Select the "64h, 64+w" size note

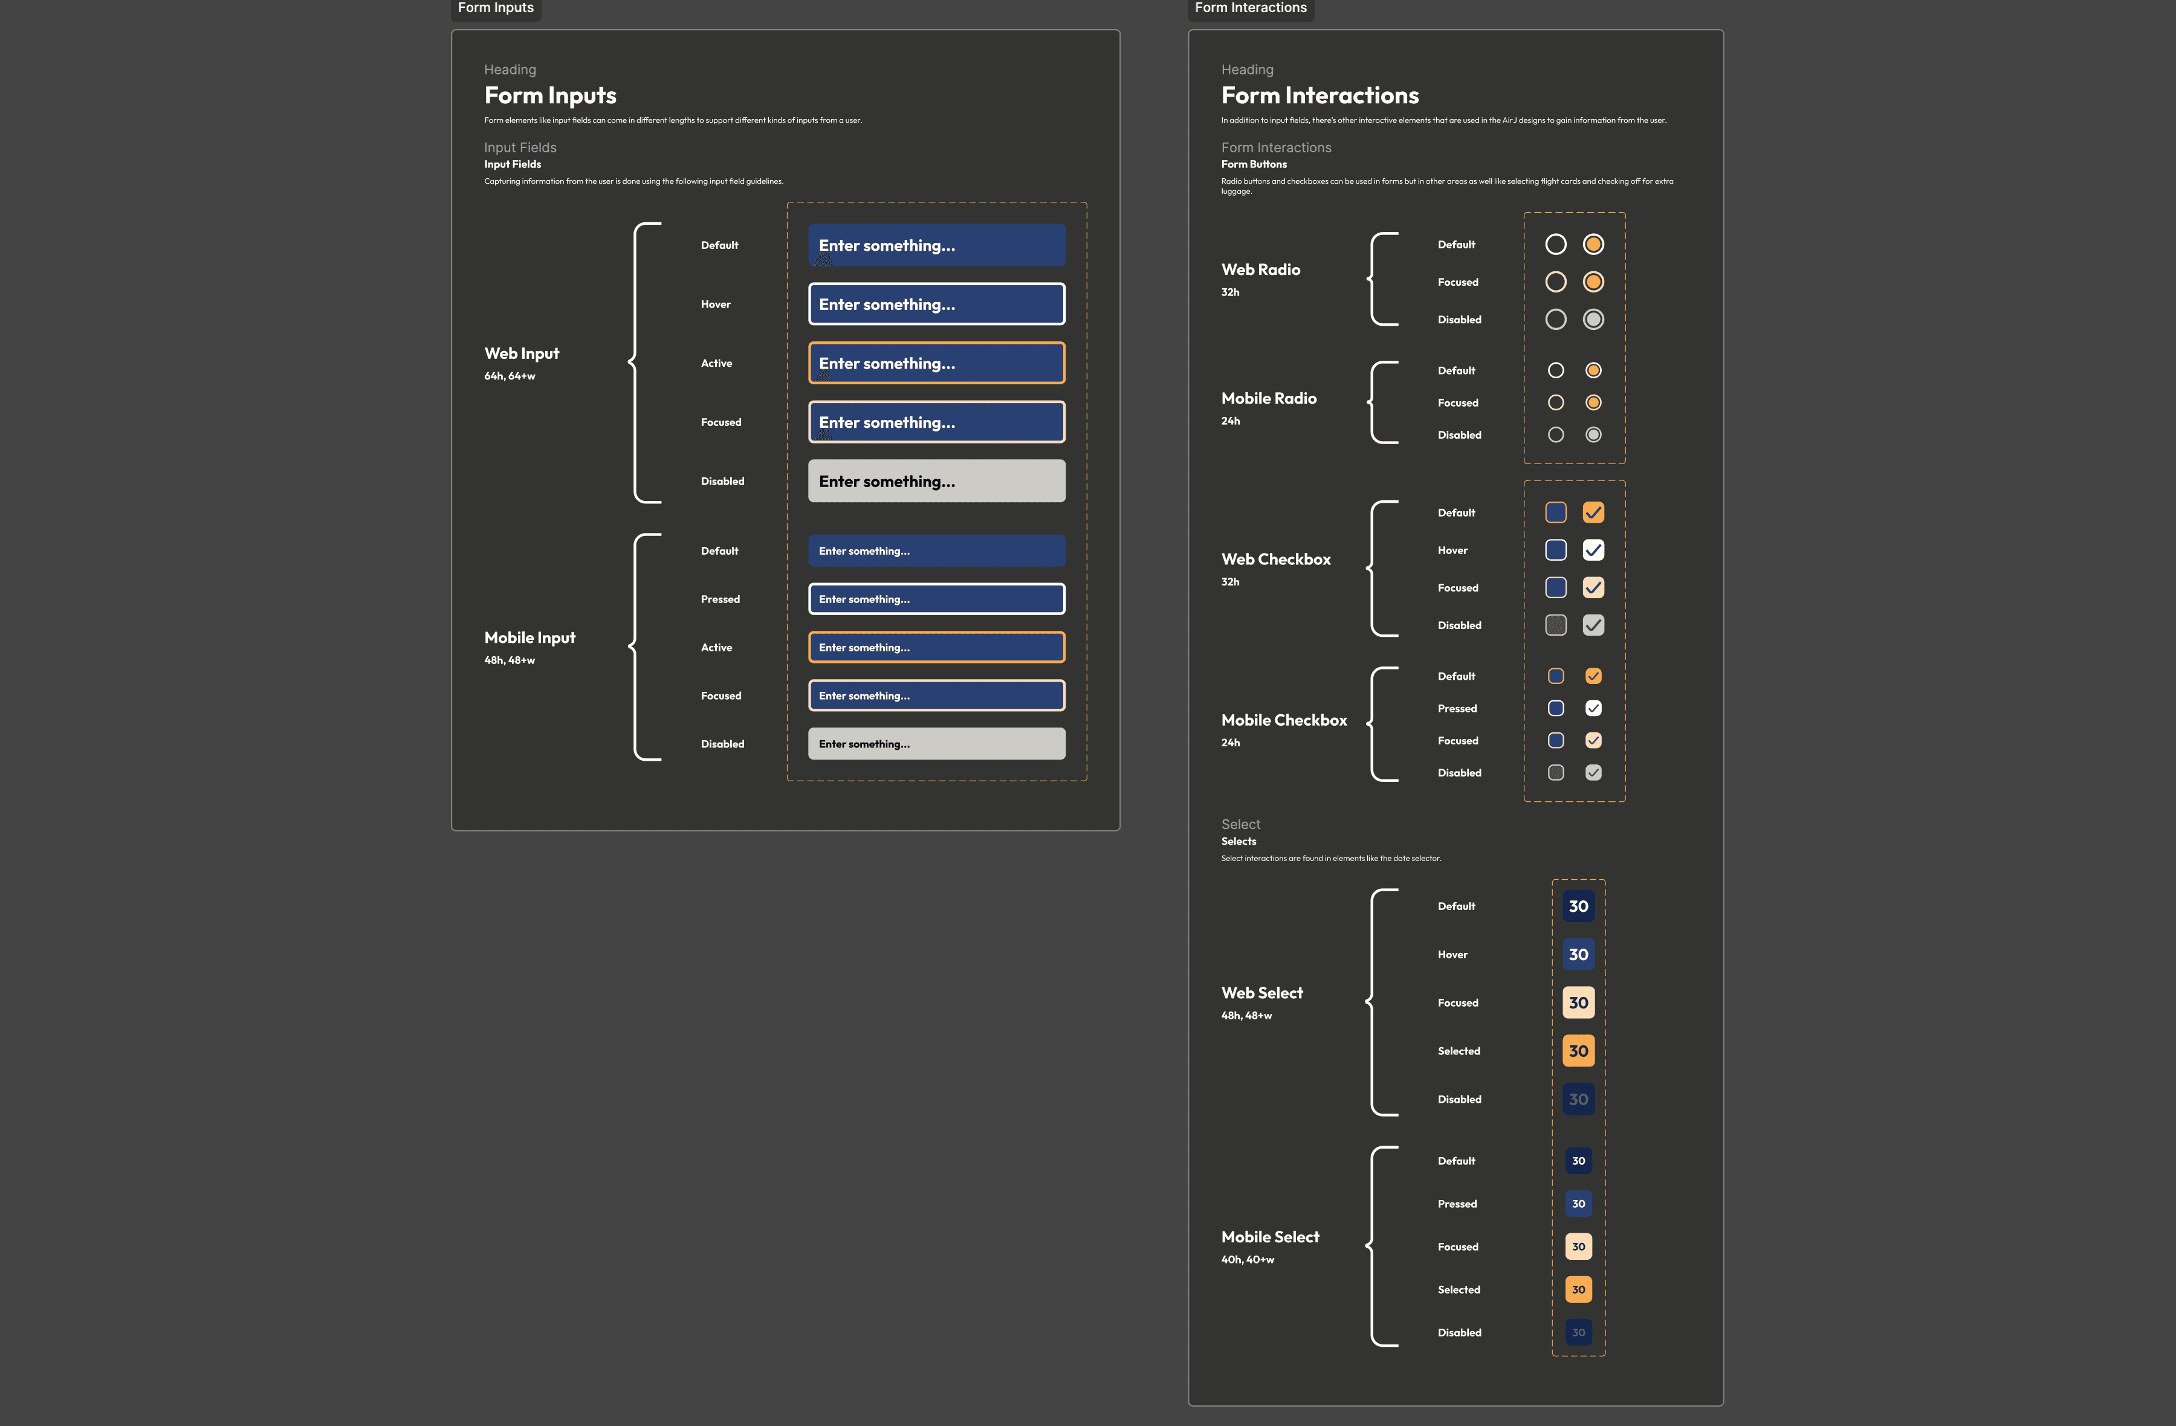[x=510, y=376]
